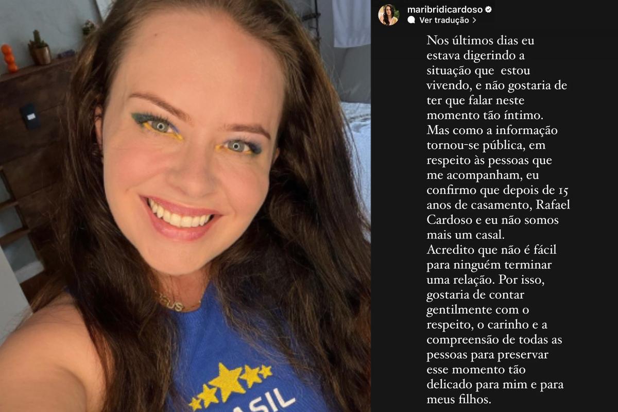Expand the chevron next to Ver tradução
Viewport: 618px width, 412px height.
[474, 21]
